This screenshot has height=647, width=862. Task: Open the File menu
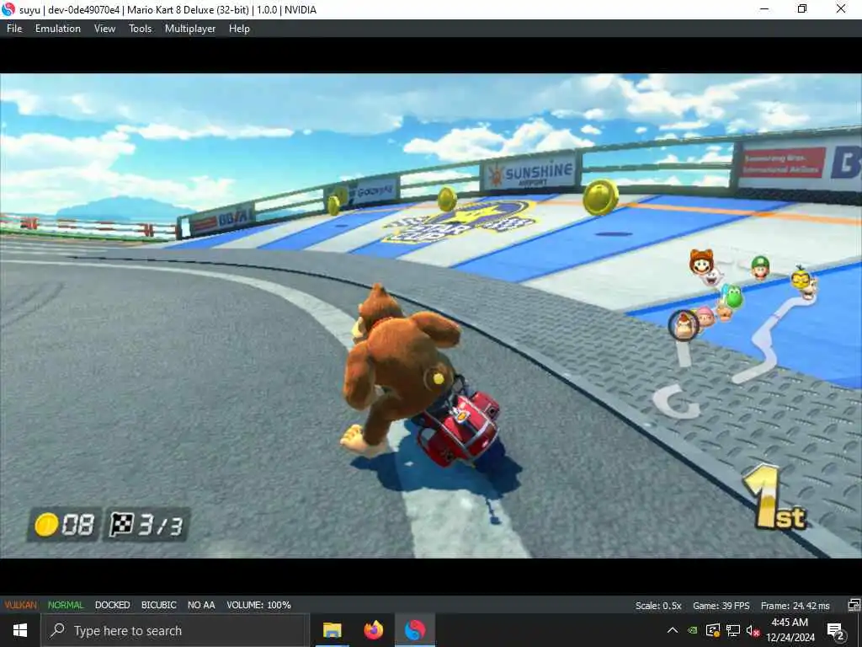tap(14, 29)
